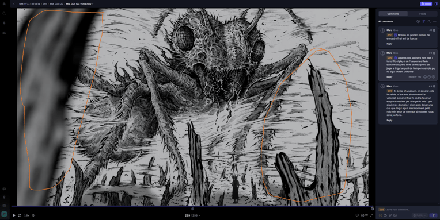Select the annotation drawing tool
Screen dimensions: 440x220
pos(385,215)
